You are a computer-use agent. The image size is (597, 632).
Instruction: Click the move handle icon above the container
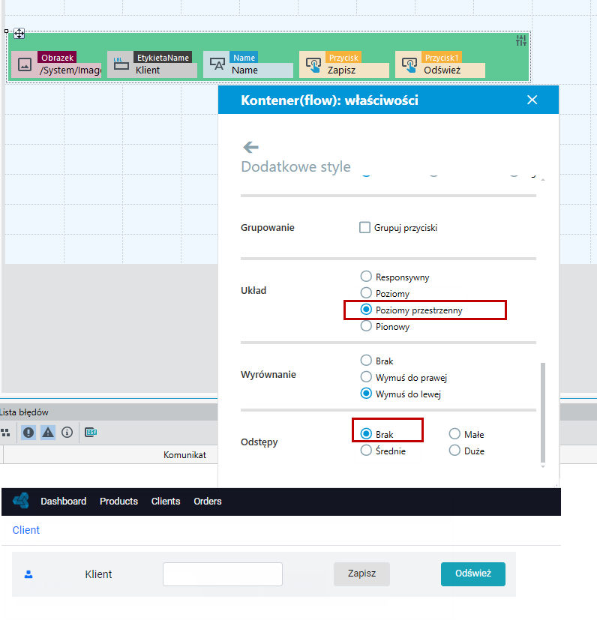[19, 34]
